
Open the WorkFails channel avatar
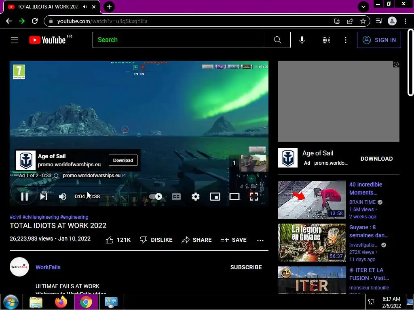(x=19, y=267)
